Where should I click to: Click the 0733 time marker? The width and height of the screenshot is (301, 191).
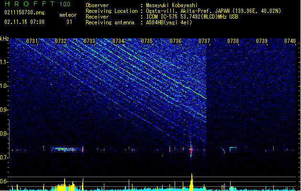(x=89, y=41)
